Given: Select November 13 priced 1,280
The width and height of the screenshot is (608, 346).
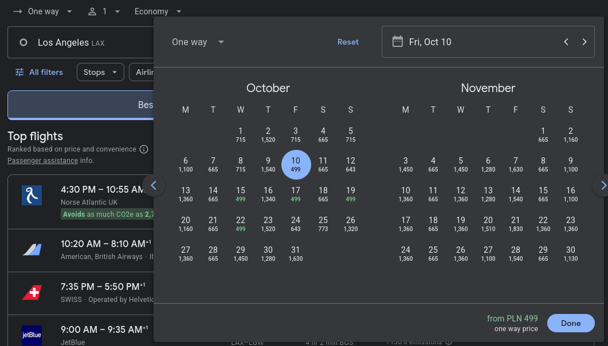Looking at the screenshot, I should click(x=488, y=194).
